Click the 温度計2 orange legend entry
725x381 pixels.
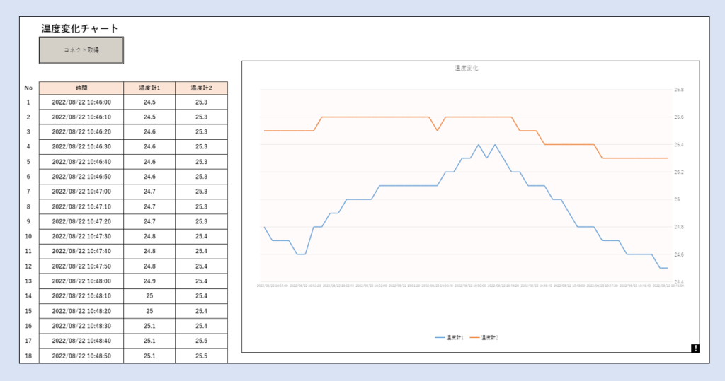(485, 338)
